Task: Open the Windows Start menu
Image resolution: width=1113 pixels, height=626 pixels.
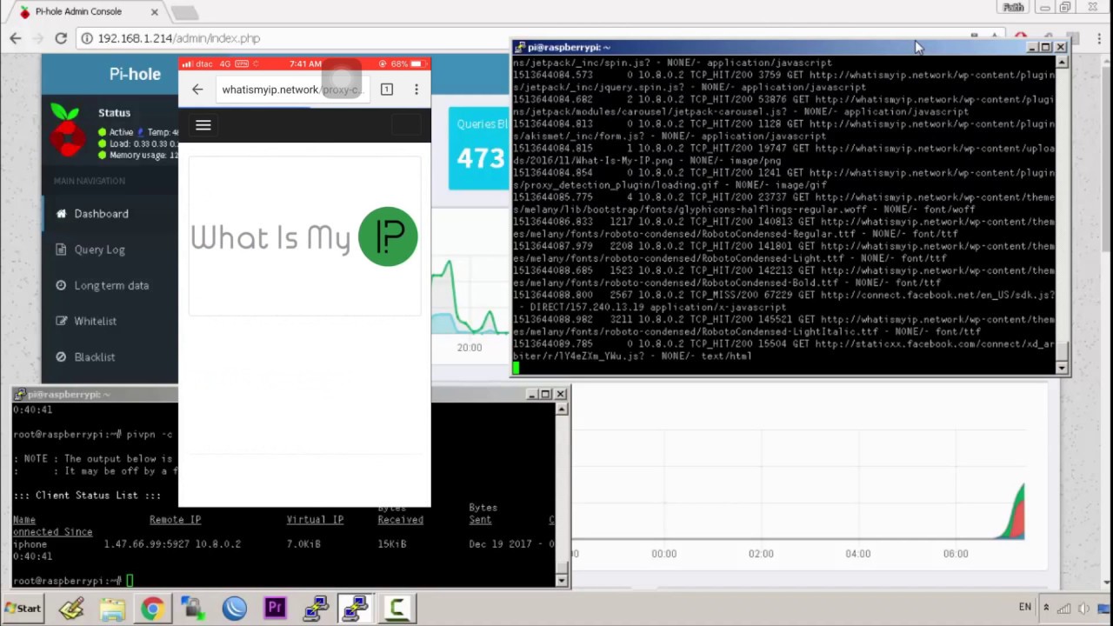Action: (x=23, y=608)
